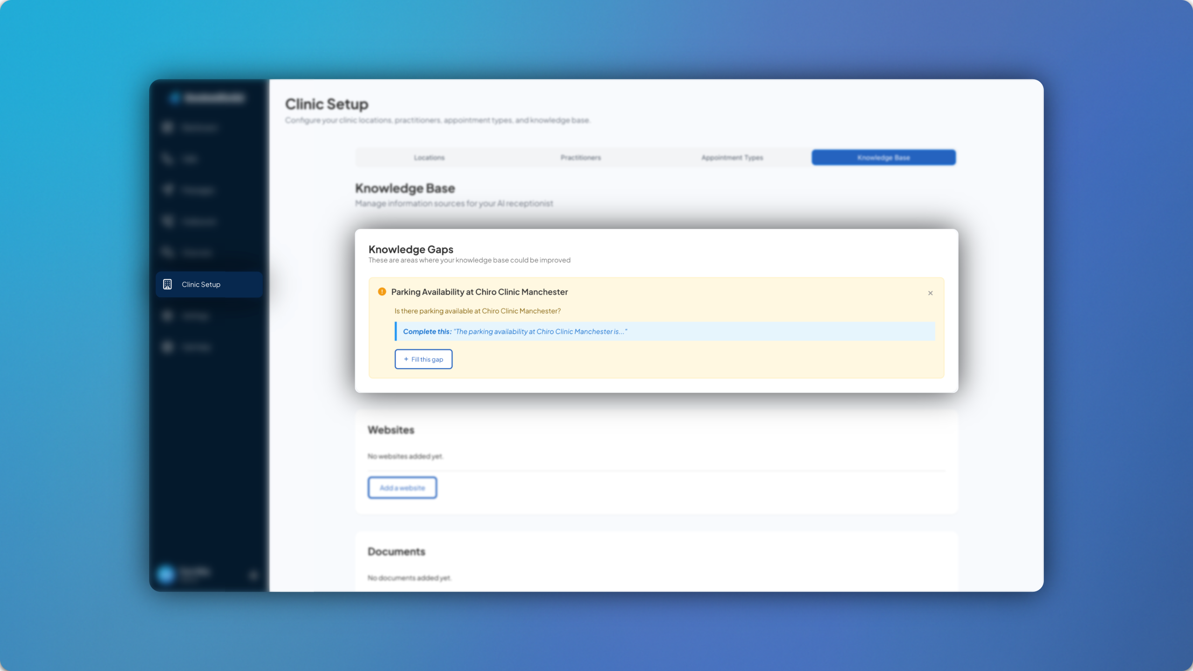Viewport: 1193px width, 671px height.
Task: Click the active Knowledge Base tab
Action: [x=884, y=157]
